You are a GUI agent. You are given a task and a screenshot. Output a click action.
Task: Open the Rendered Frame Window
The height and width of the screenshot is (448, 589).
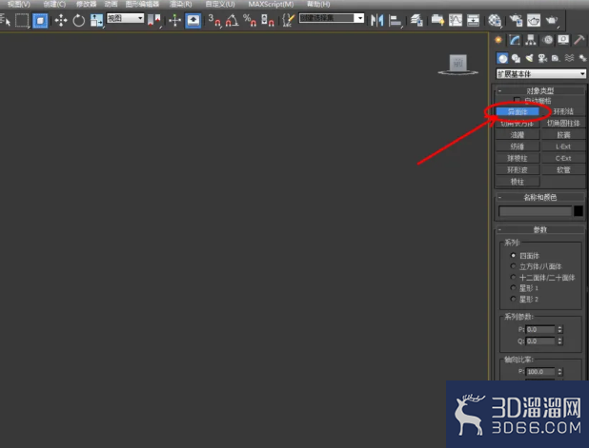coord(534,20)
